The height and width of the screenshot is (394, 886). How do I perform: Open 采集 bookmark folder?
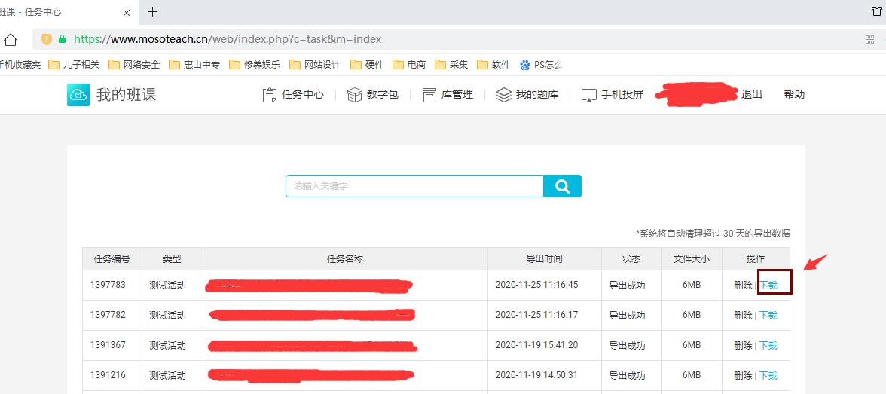coord(451,65)
